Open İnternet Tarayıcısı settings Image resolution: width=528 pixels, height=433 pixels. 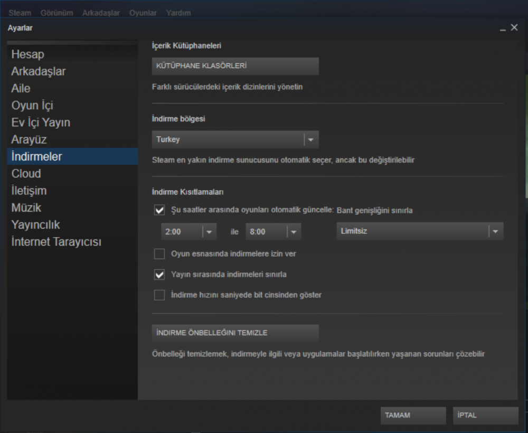click(x=72, y=242)
